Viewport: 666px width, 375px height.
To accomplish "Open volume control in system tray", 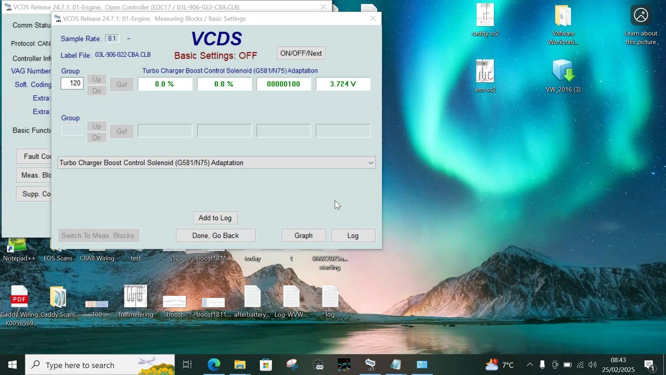I will pyautogui.click(x=593, y=365).
